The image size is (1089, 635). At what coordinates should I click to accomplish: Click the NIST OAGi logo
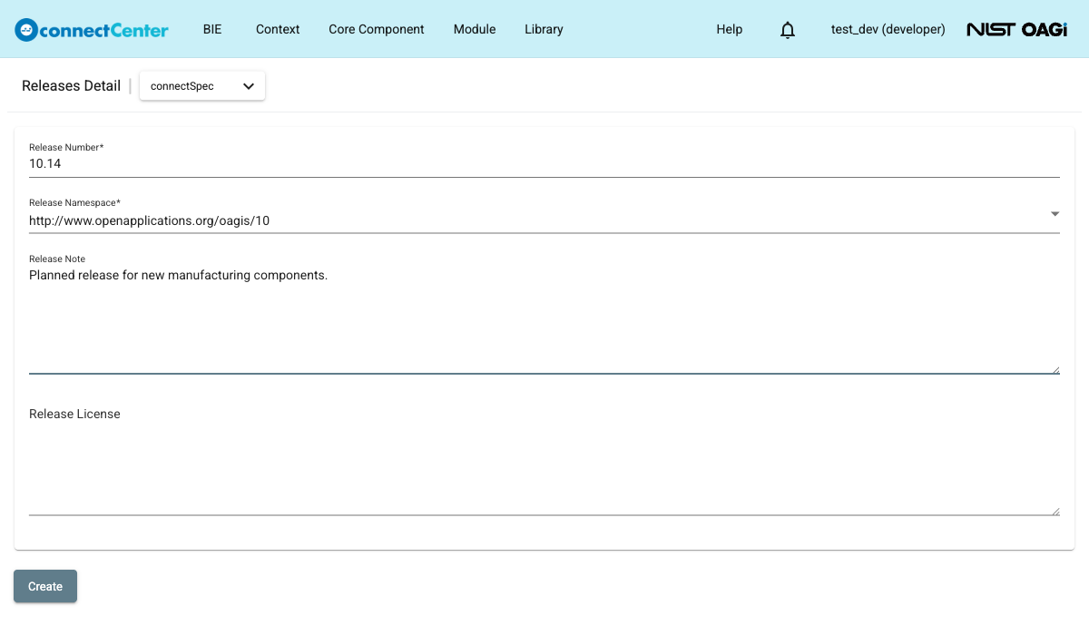click(x=1016, y=29)
